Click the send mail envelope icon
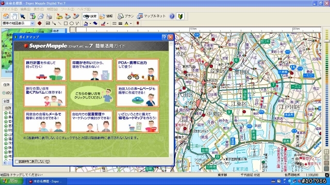Viewport: 330px width, 185px height. pyautogui.click(x=41, y=16)
